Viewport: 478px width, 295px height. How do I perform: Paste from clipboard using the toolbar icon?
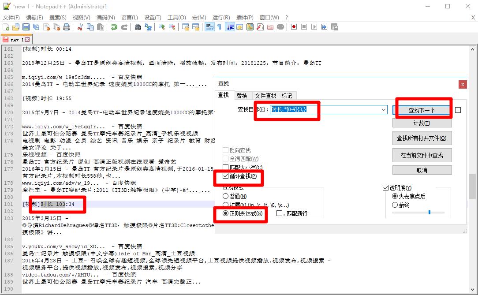(x=101, y=27)
